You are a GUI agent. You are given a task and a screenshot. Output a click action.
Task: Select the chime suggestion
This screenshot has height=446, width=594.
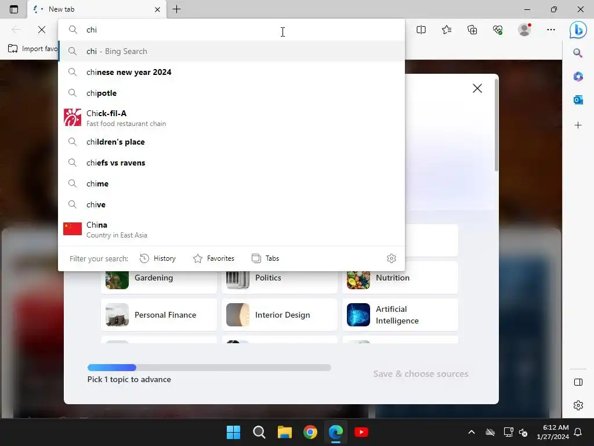(x=231, y=184)
